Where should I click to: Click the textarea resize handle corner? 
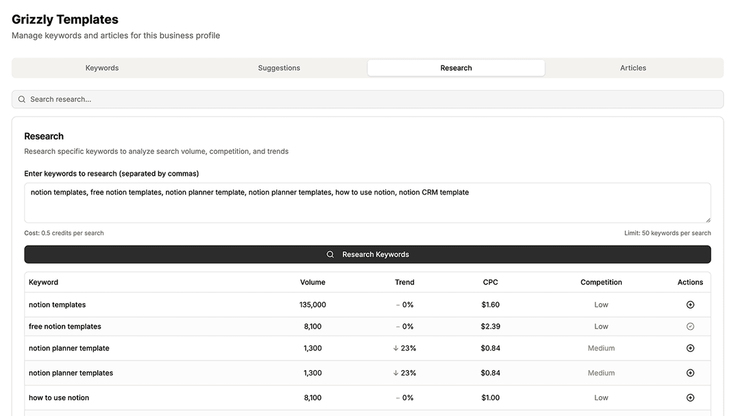708,220
